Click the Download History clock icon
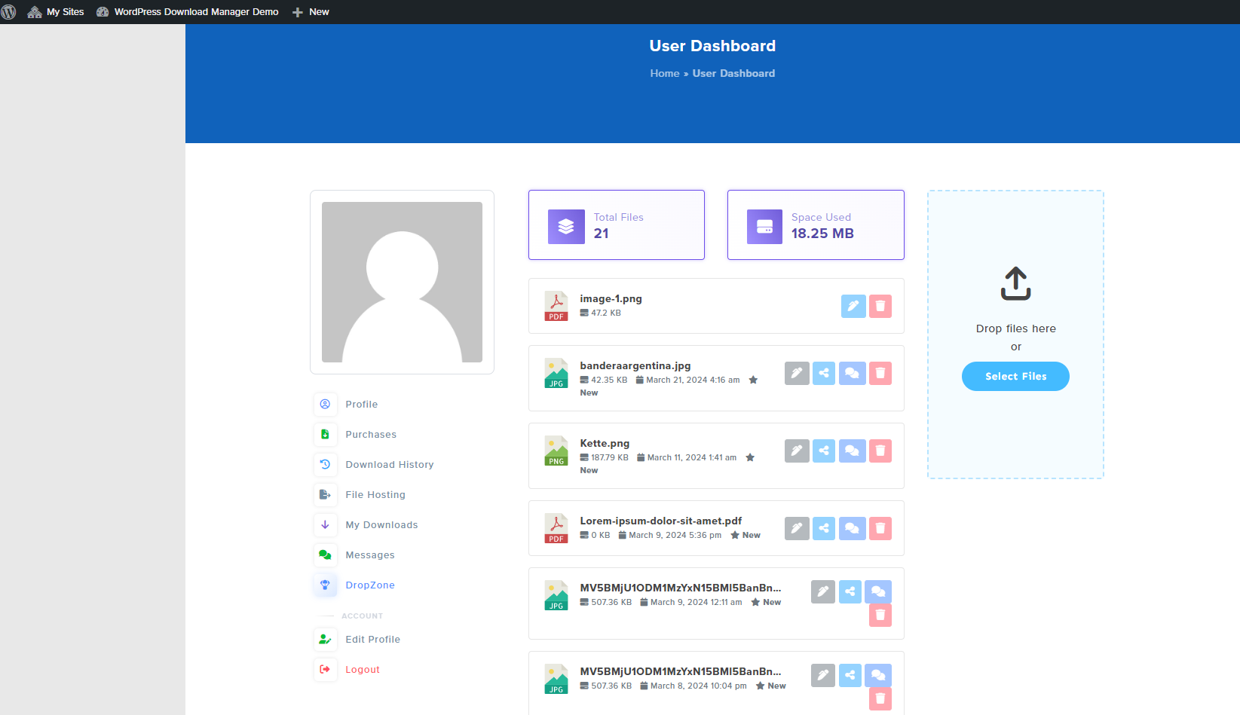 click(325, 464)
